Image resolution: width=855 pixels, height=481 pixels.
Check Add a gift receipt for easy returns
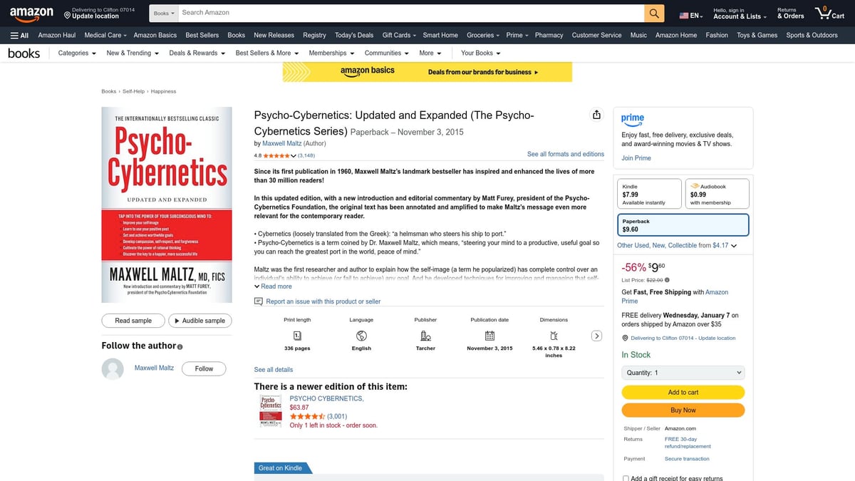pos(625,478)
